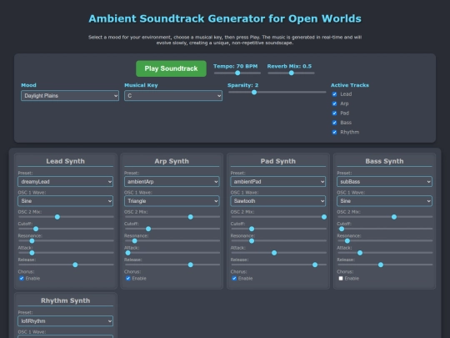
Task: Open the Musical Key dropdown
Action: [173, 96]
